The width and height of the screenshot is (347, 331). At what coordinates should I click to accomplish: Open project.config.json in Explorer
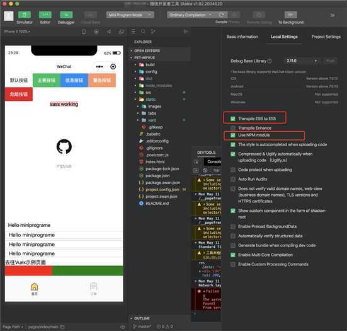pos(162,190)
